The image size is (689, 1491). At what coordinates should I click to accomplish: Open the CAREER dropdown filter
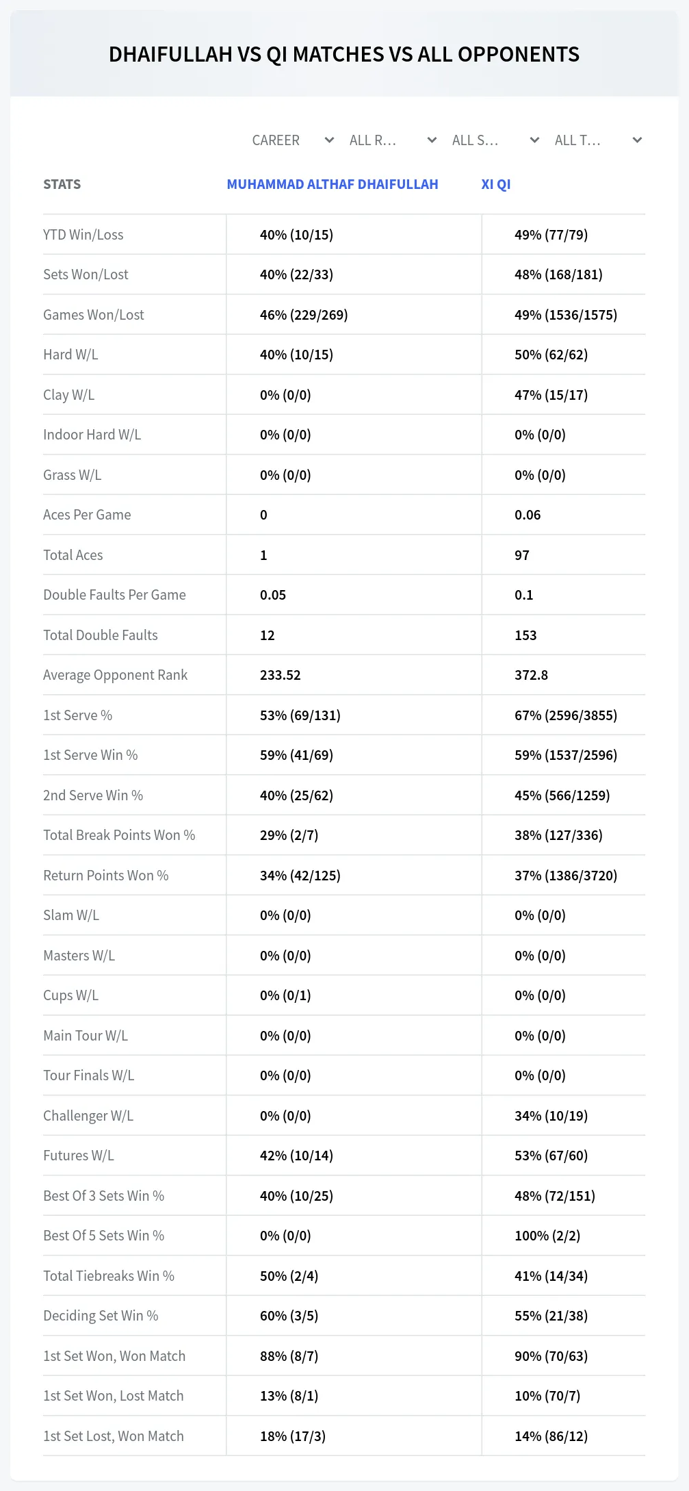click(x=292, y=140)
